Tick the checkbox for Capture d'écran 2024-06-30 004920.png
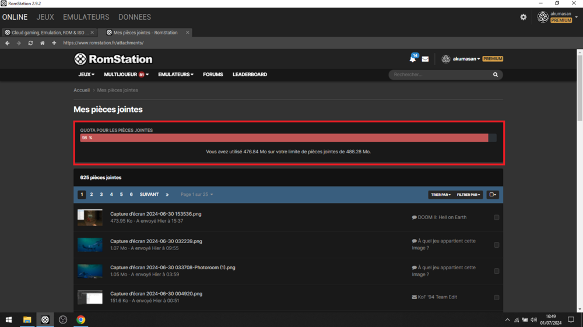The image size is (583, 327). pos(496,297)
